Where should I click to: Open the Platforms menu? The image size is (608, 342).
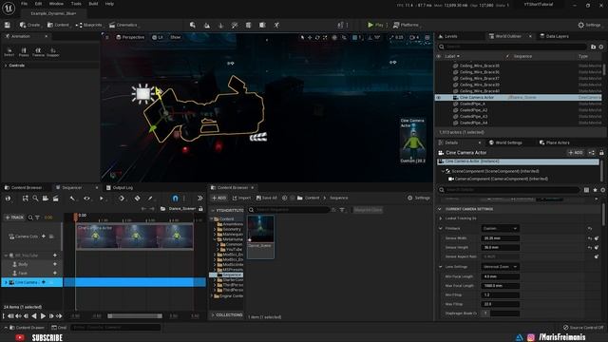point(406,25)
